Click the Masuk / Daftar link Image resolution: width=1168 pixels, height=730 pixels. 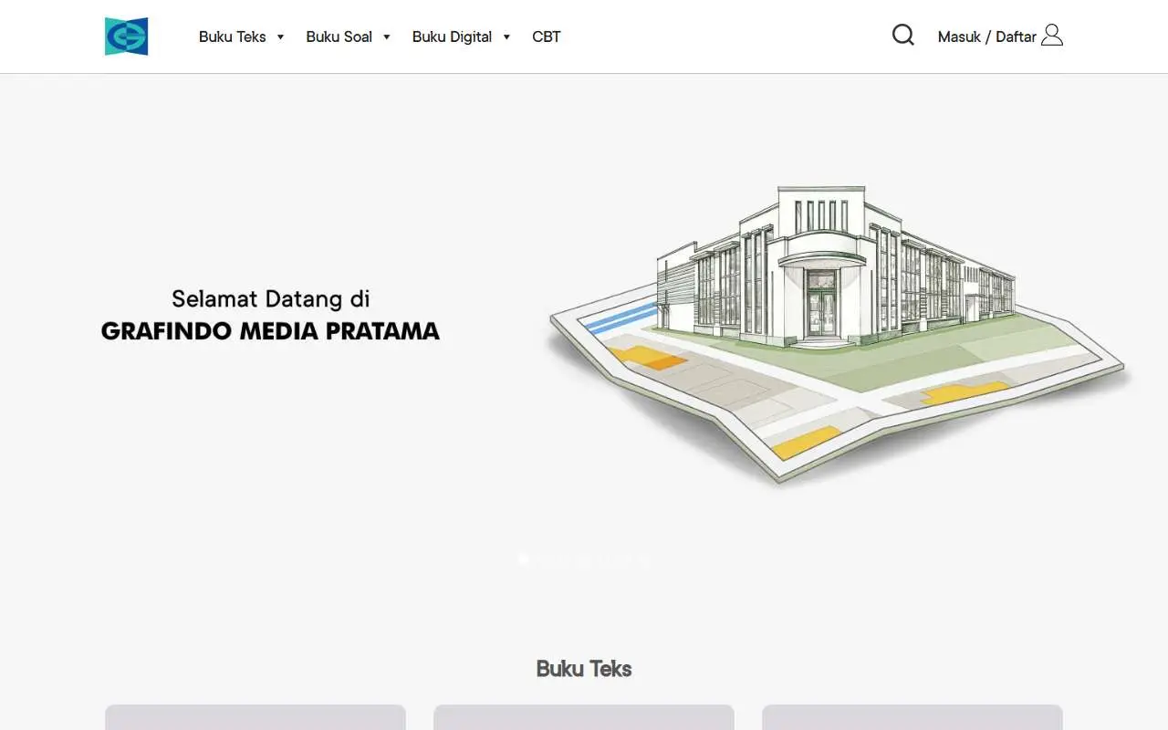pyautogui.click(x=987, y=36)
